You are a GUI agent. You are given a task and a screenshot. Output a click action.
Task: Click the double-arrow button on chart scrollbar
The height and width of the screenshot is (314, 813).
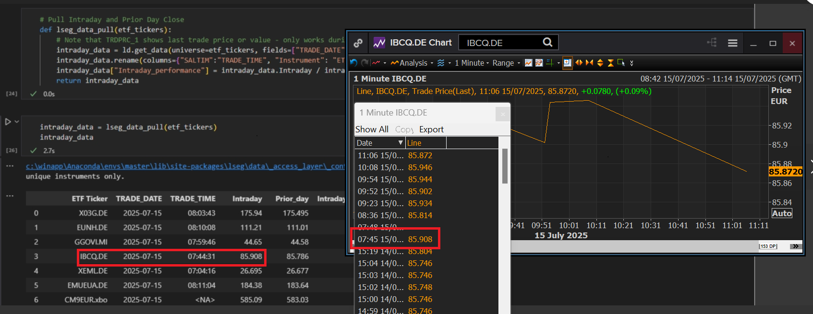[x=796, y=246]
